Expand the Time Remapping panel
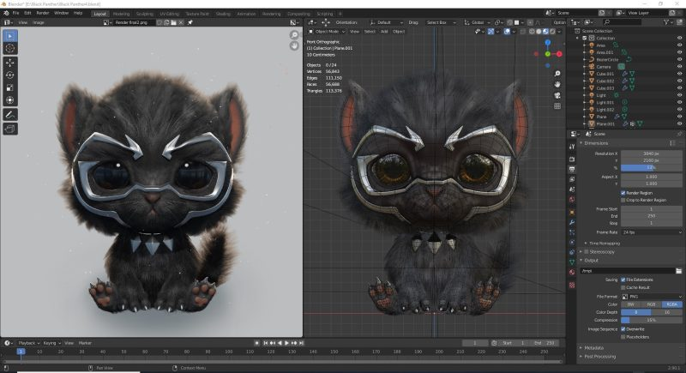 coord(604,244)
